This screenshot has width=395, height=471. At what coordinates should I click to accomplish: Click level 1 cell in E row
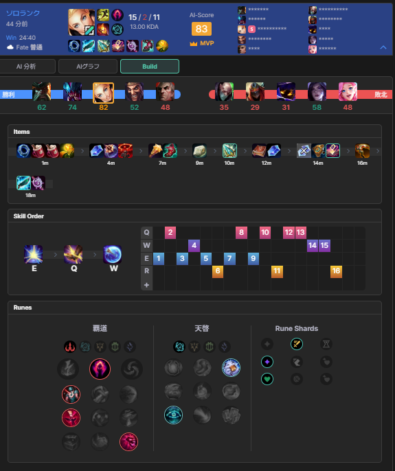point(159,258)
